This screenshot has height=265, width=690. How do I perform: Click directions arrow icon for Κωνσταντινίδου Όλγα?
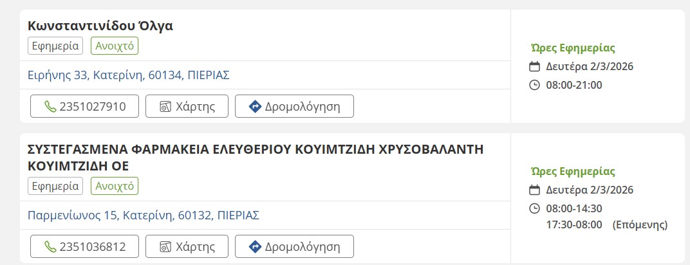[x=255, y=106]
